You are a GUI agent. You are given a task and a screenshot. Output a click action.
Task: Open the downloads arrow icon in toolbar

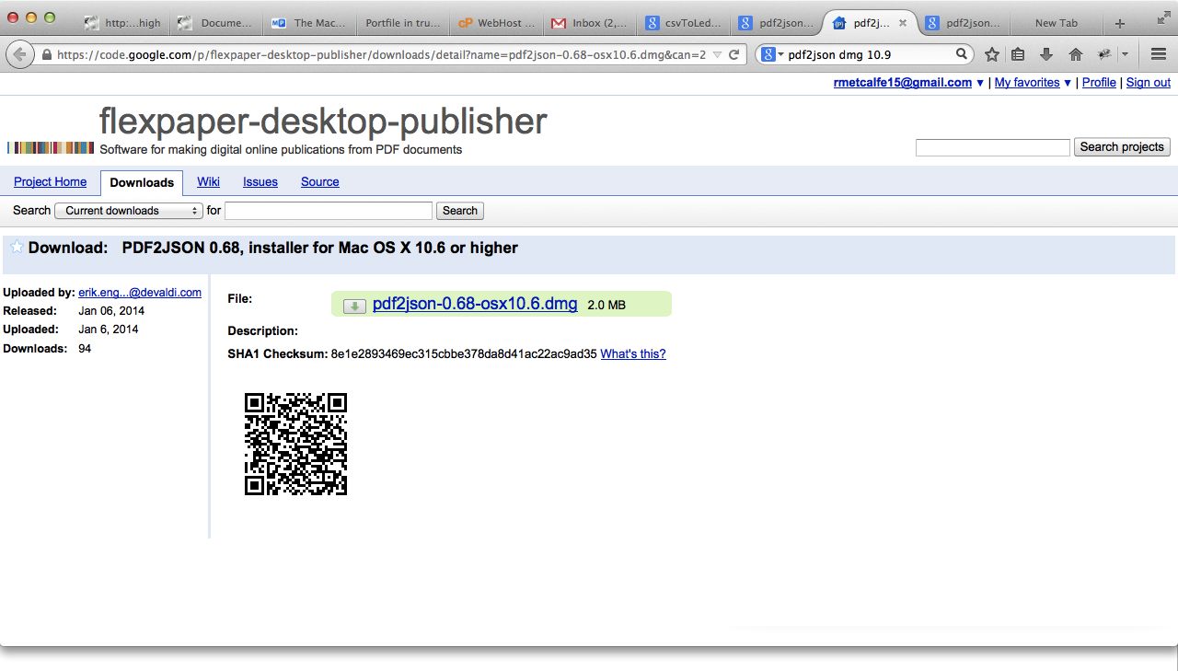(1046, 54)
